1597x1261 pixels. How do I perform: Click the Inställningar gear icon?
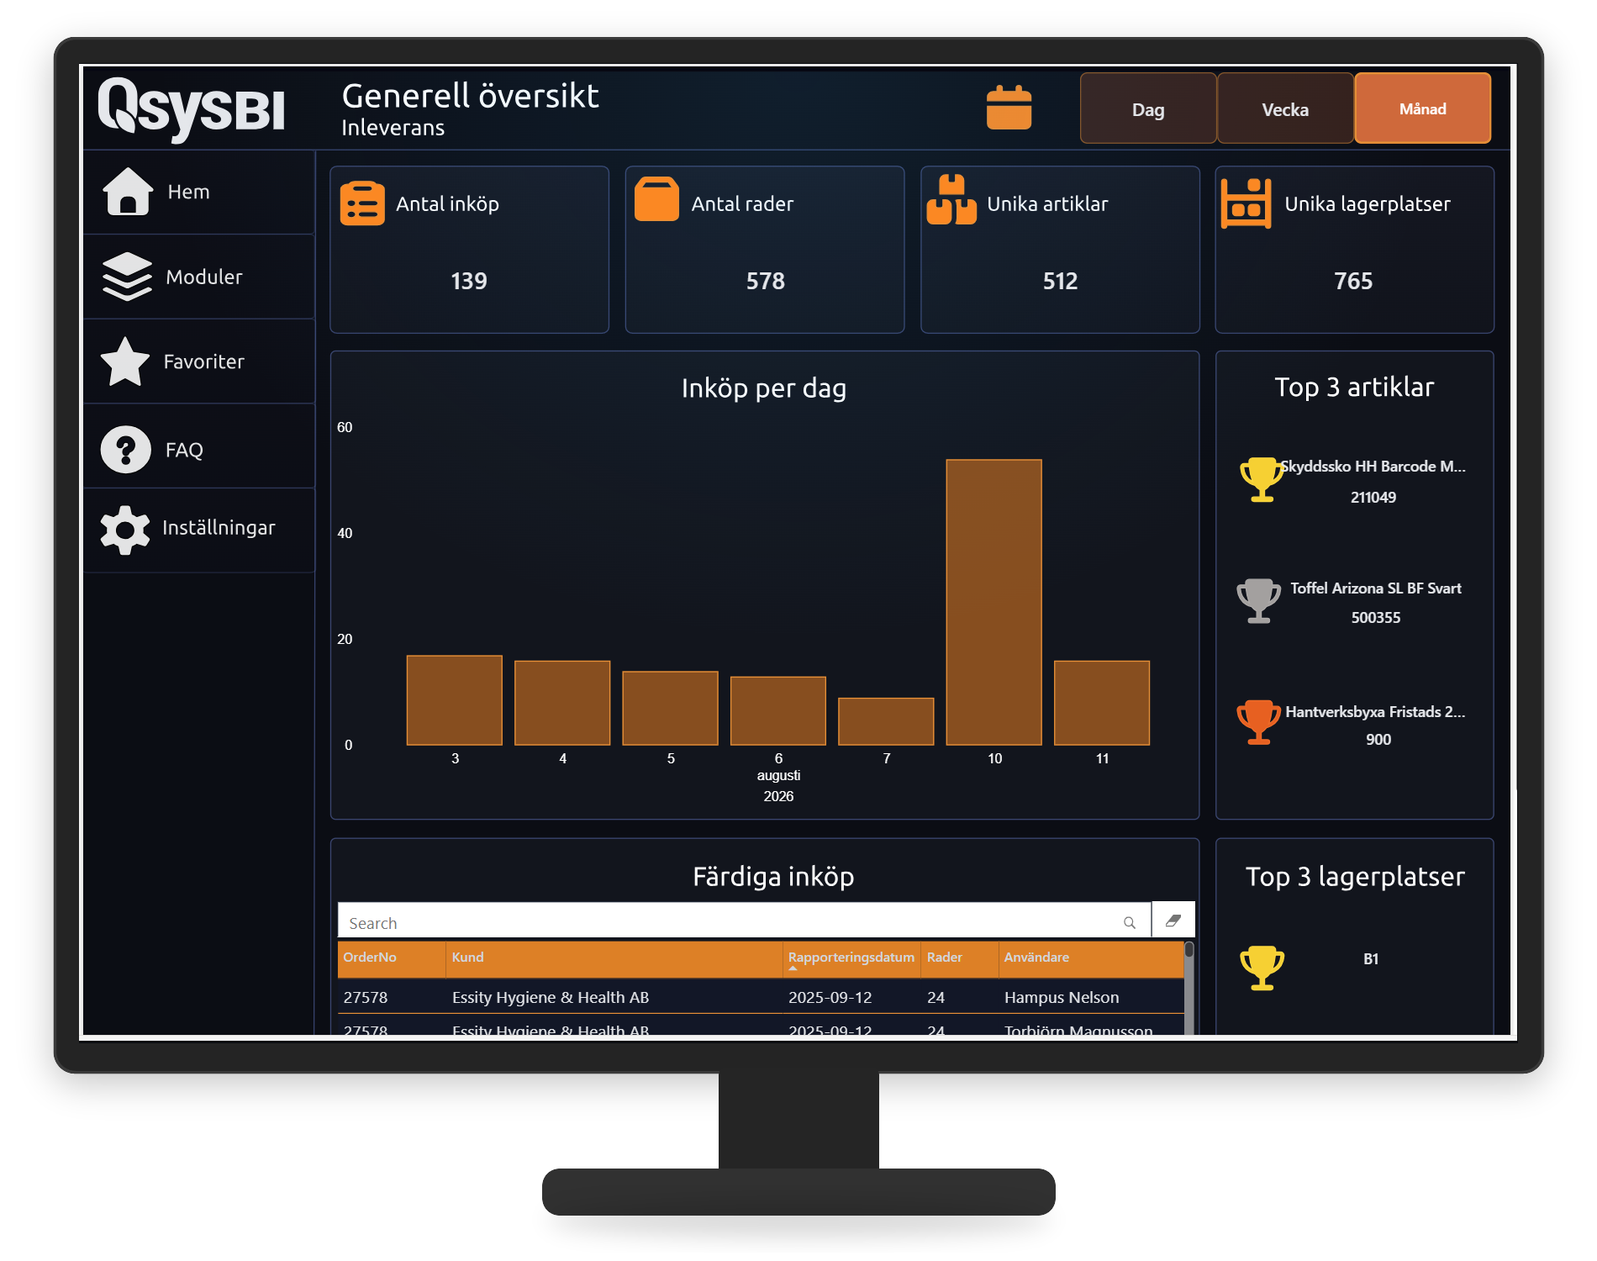[x=125, y=529]
